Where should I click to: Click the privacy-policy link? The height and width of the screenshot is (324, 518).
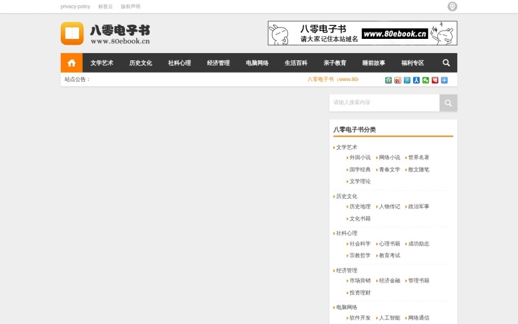[75, 6]
